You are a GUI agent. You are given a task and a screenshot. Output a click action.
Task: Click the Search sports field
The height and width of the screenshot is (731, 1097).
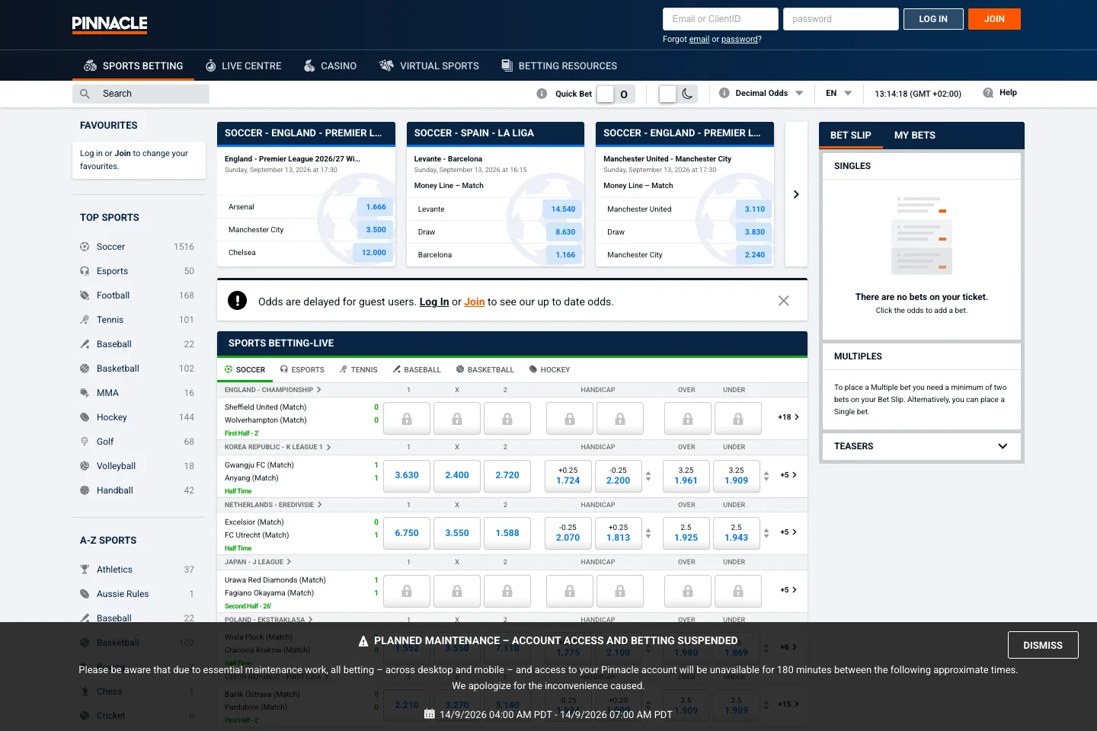pyautogui.click(x=141, y=94)
